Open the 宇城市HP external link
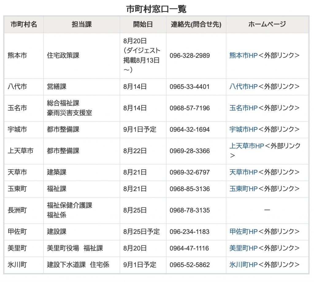Image resolution: width=314 pixels, height=282 pixels. point(243,130)
